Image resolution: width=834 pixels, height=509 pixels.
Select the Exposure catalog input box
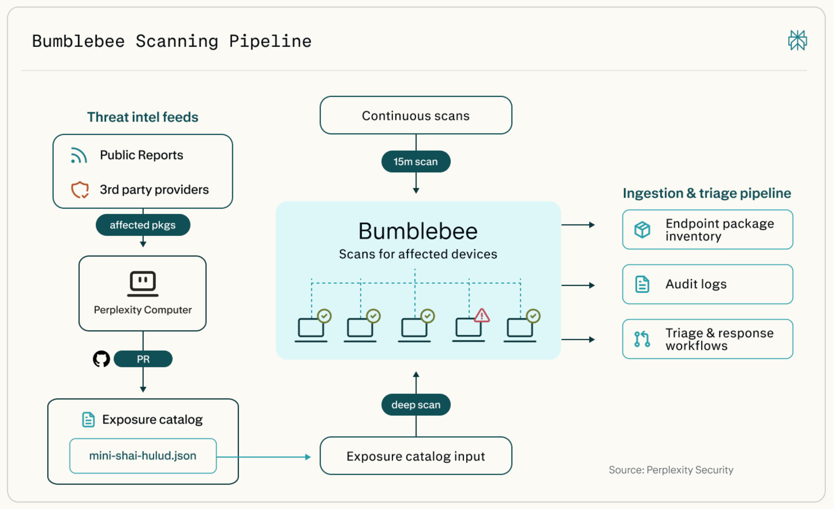[416, 456]
